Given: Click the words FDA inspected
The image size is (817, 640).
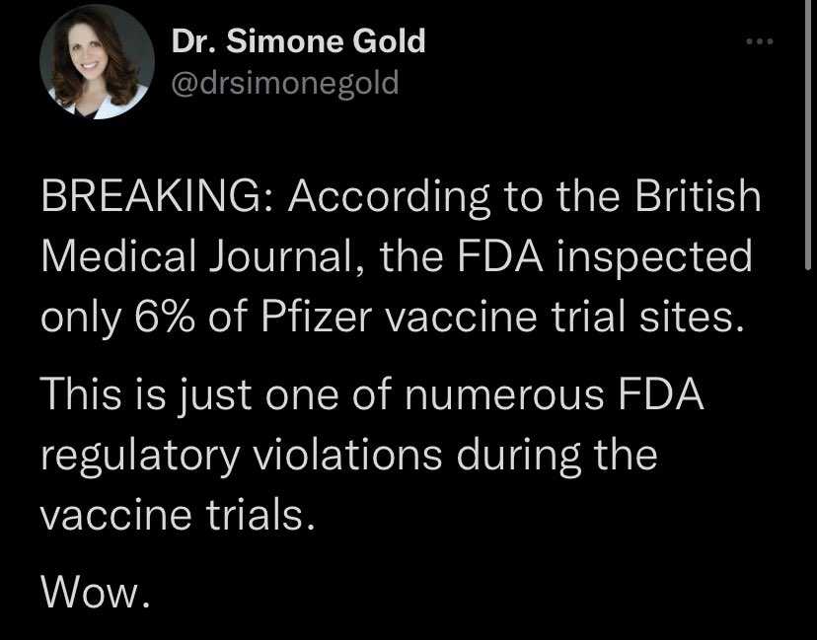Looking at the screenshot, I should pos(605,257).
